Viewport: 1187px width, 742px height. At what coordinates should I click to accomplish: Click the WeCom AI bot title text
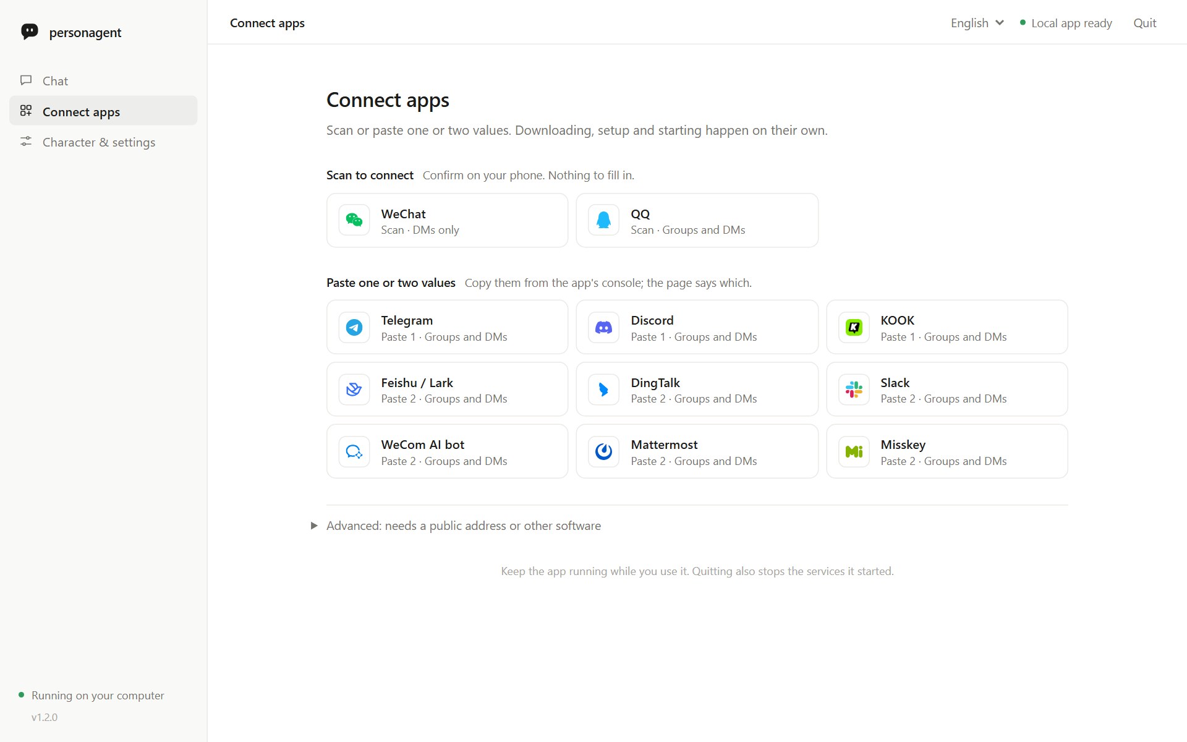pyautogui.click(x=422, y=445)
